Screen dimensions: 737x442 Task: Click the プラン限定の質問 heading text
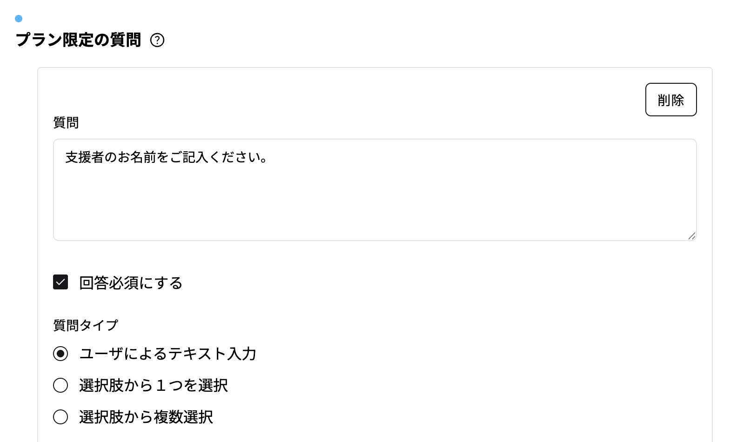click(79, 40)
